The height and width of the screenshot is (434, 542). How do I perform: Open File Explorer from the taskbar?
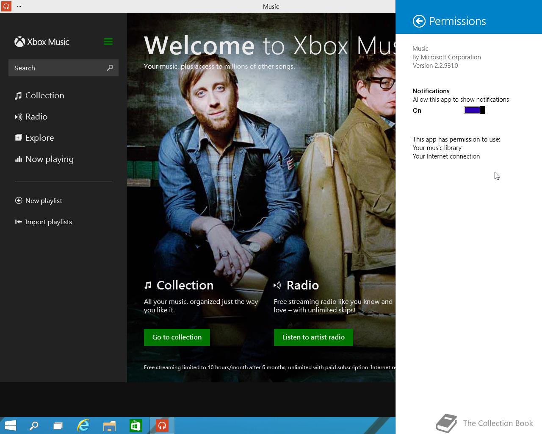(x=109, y=426)
